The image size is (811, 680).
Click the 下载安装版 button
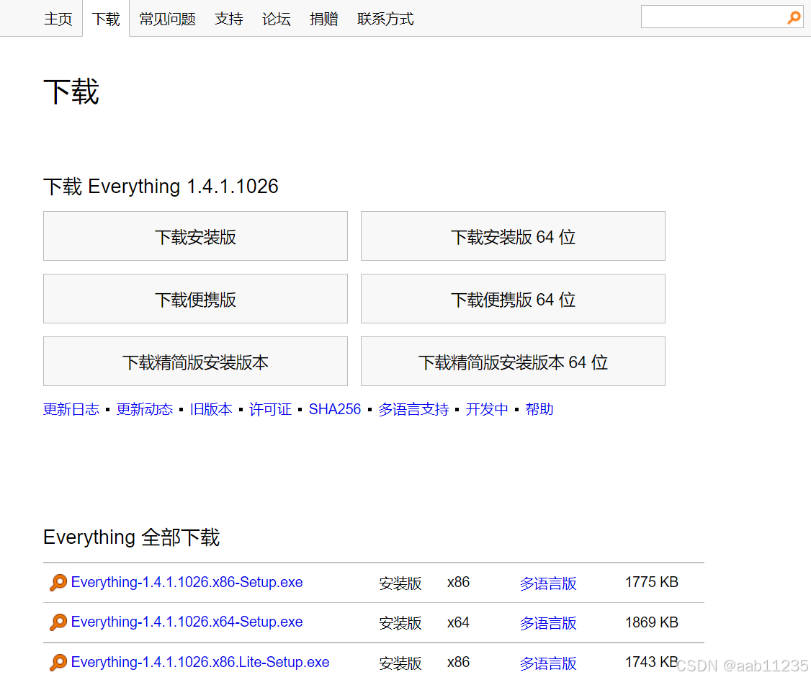point(195,236)
